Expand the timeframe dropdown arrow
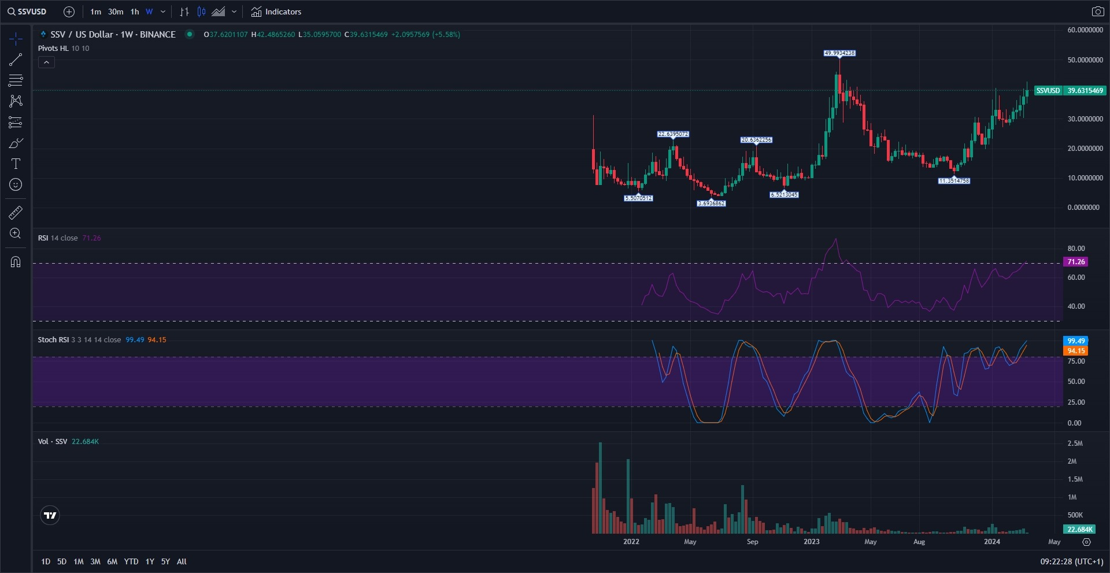 163,12
